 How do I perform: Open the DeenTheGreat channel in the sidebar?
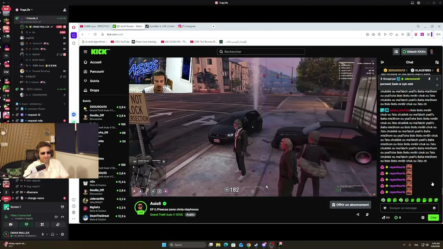(104, 218)
